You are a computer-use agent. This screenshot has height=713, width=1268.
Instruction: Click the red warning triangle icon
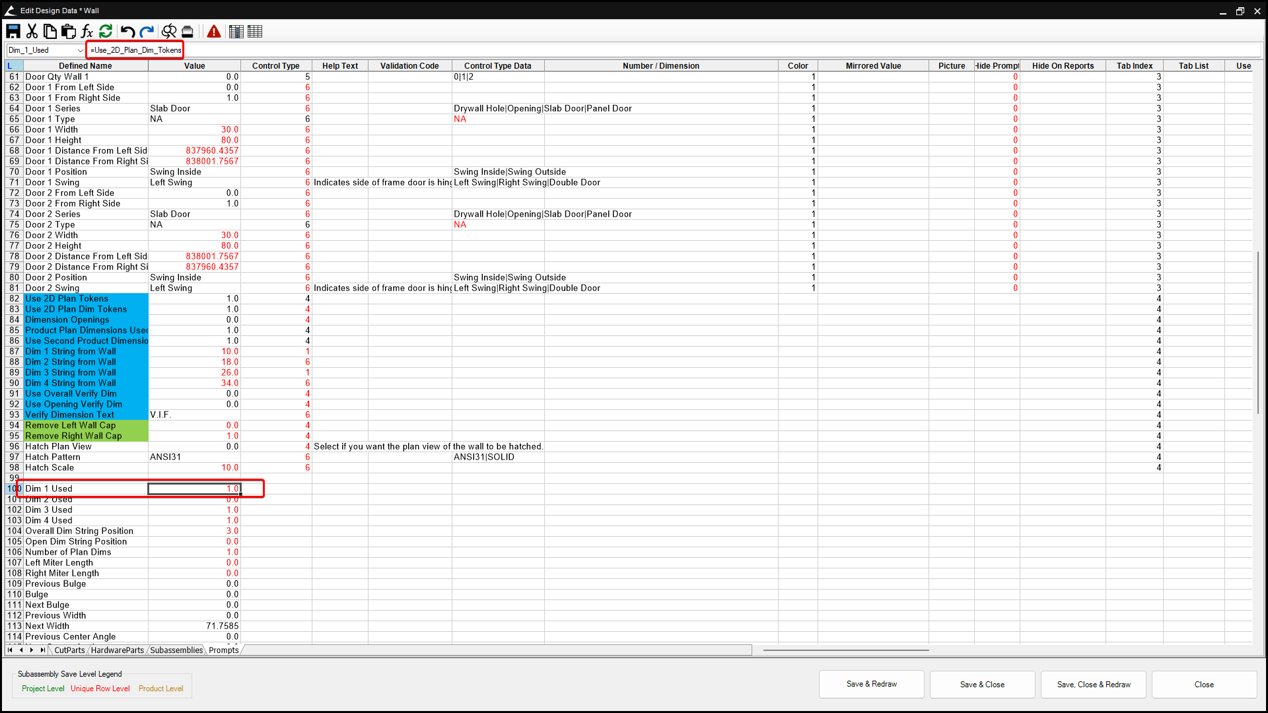(x=214, y=31)
